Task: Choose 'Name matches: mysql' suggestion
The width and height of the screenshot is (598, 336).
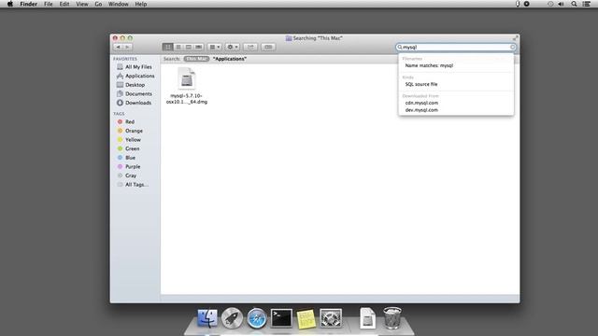Action: click(429, 65)
